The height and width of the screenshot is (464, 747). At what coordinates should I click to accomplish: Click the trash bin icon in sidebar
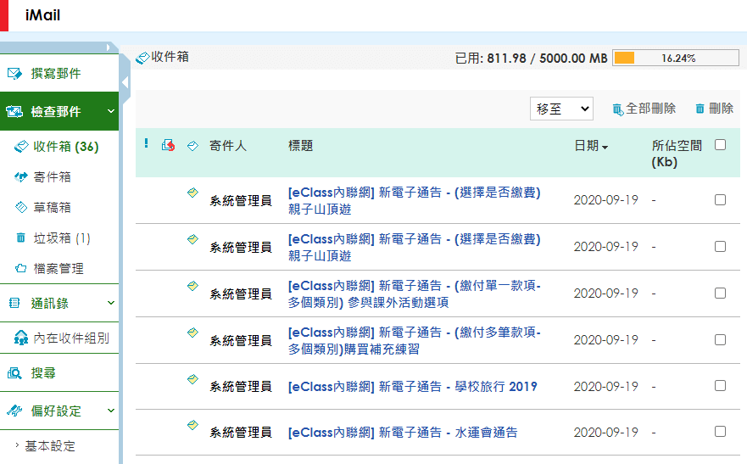coord(21,238)
